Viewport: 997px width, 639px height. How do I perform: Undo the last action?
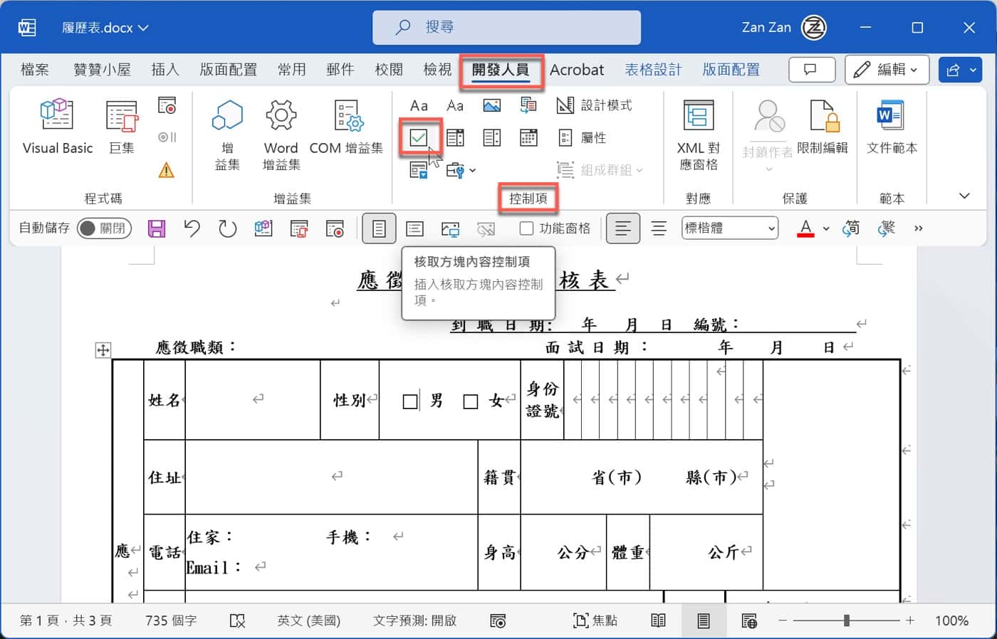(x=192, y=228)
